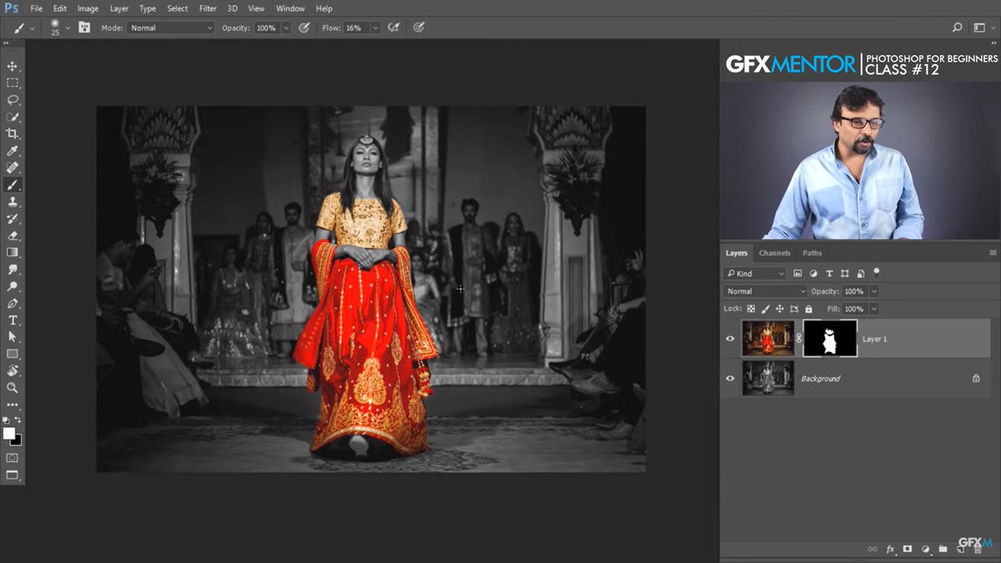Switch to the Paths tab
This screenshot has height=563, width=1001.
pos(812,253)
